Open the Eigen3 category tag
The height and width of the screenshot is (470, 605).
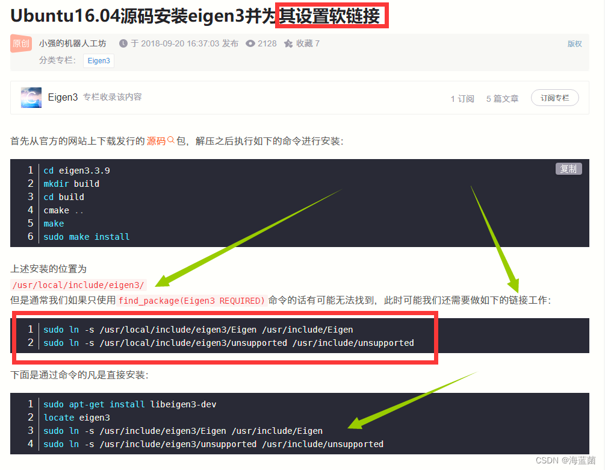(x=98, y=60)
